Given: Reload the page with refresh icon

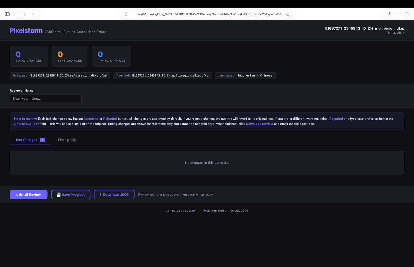Looking at the screenshot, I should pos(287,14).
